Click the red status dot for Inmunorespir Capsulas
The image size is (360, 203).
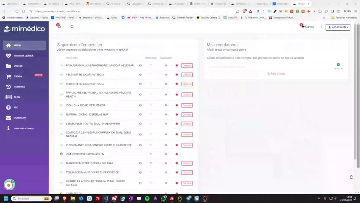176,154
